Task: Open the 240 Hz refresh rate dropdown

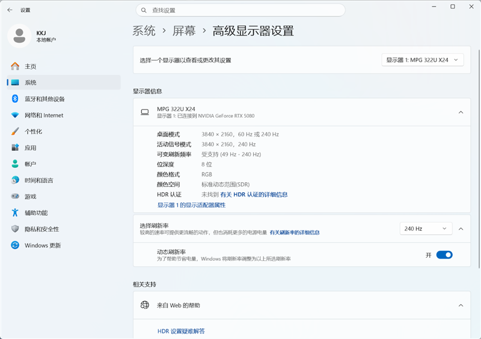Action: 426,228
